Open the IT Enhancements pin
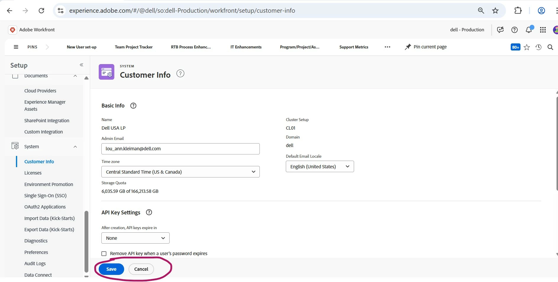This screenshot has height=282, width=558. tap(246, 47)
